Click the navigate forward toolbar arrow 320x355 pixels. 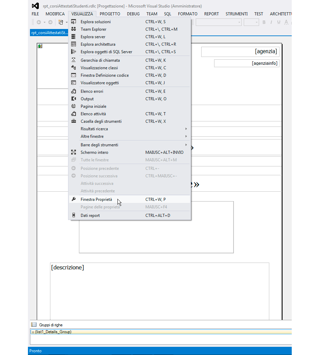coord(50,22)
